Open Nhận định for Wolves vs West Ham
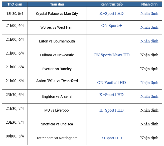 [149, 27]
